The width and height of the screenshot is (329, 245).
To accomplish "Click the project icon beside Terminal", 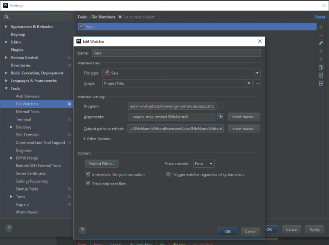I will [69, 119].
